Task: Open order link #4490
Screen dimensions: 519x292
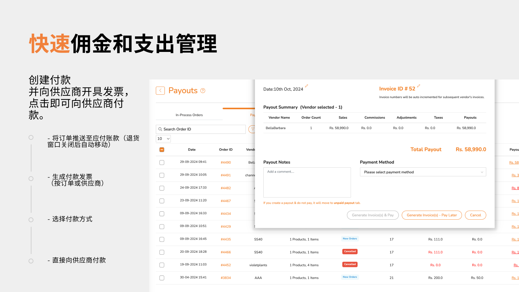Action: tap(226, 163)
